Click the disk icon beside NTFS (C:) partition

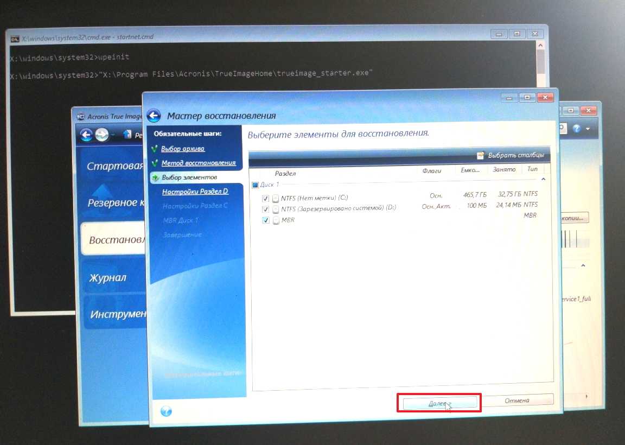276,198
